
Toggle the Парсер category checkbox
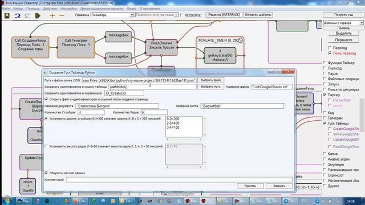(325, 95)
